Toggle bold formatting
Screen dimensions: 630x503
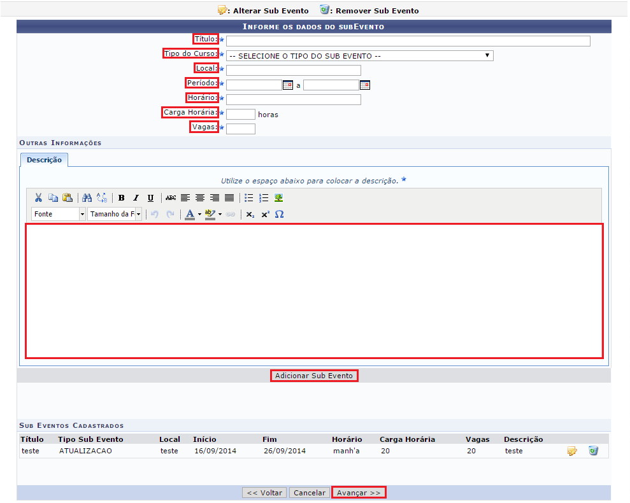click(x=121, y=198)
